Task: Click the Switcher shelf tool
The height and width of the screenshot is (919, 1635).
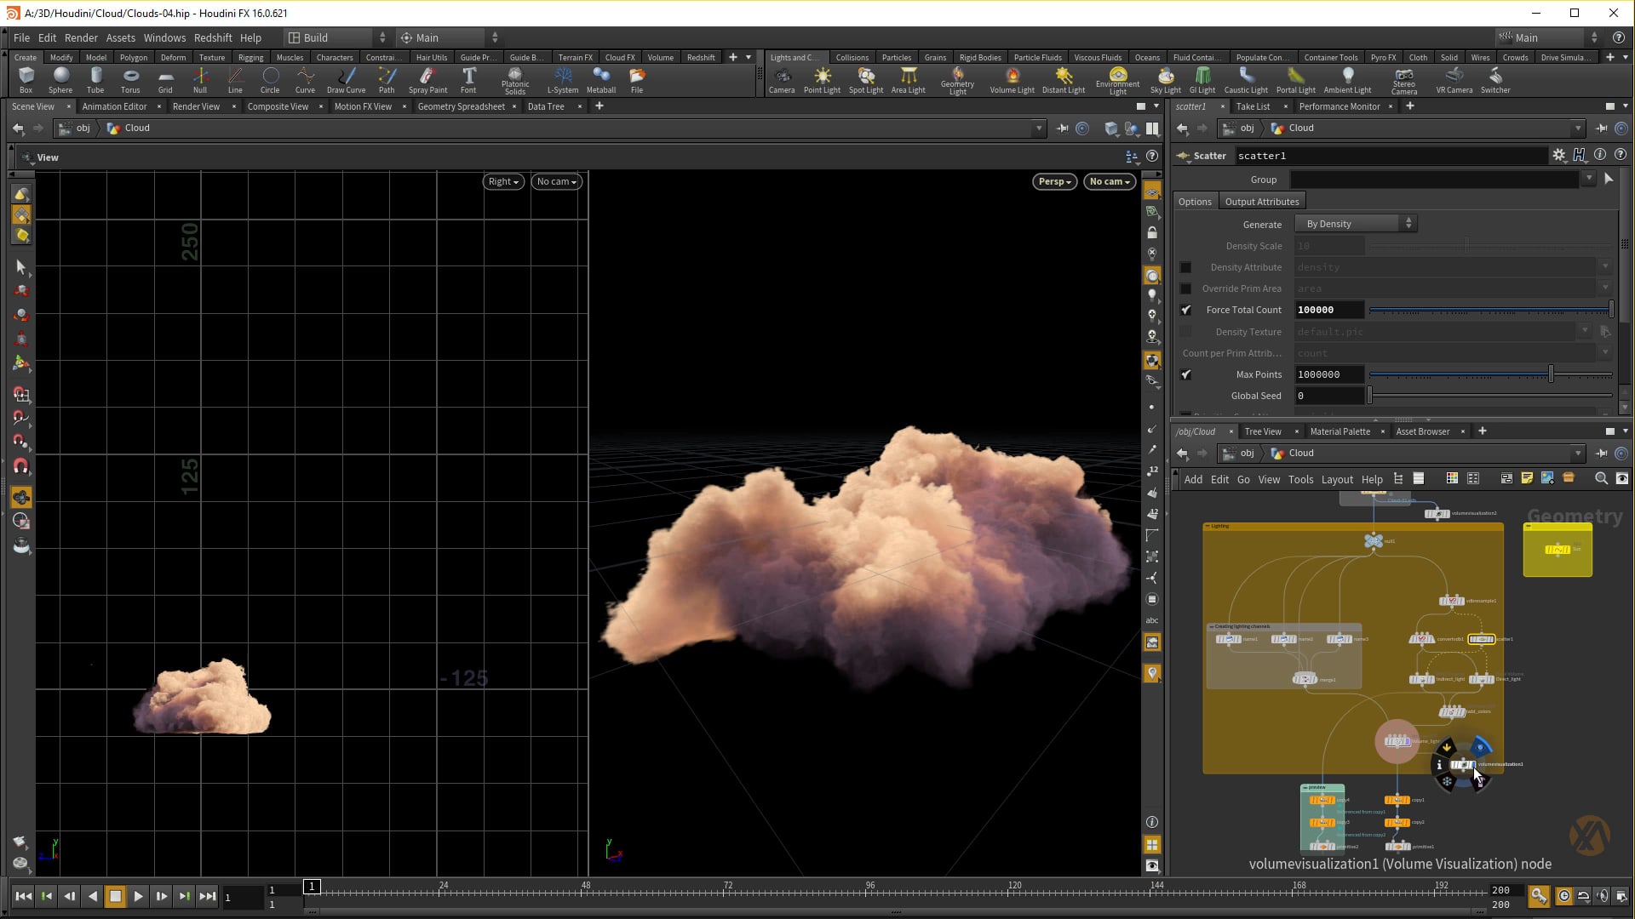Action: 1495,80
